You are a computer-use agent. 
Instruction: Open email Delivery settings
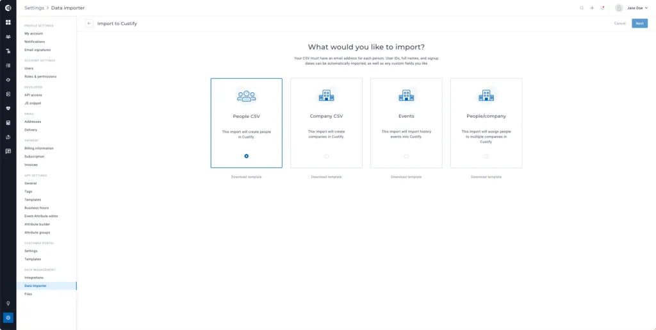tap(31, 129)
